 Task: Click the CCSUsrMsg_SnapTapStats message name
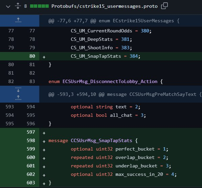[102, 140]
